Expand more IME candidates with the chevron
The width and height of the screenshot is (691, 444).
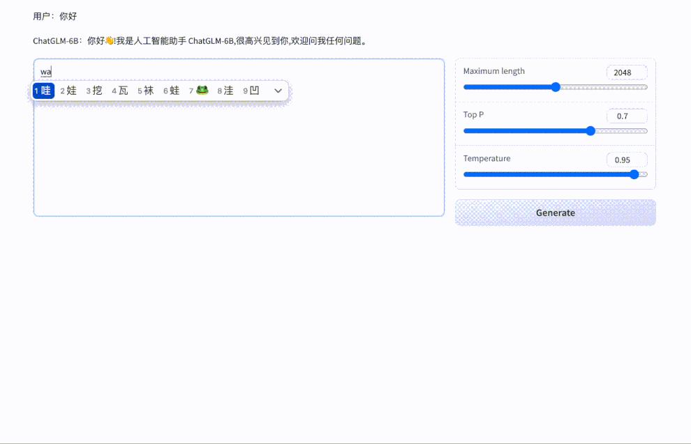[278, 91]
